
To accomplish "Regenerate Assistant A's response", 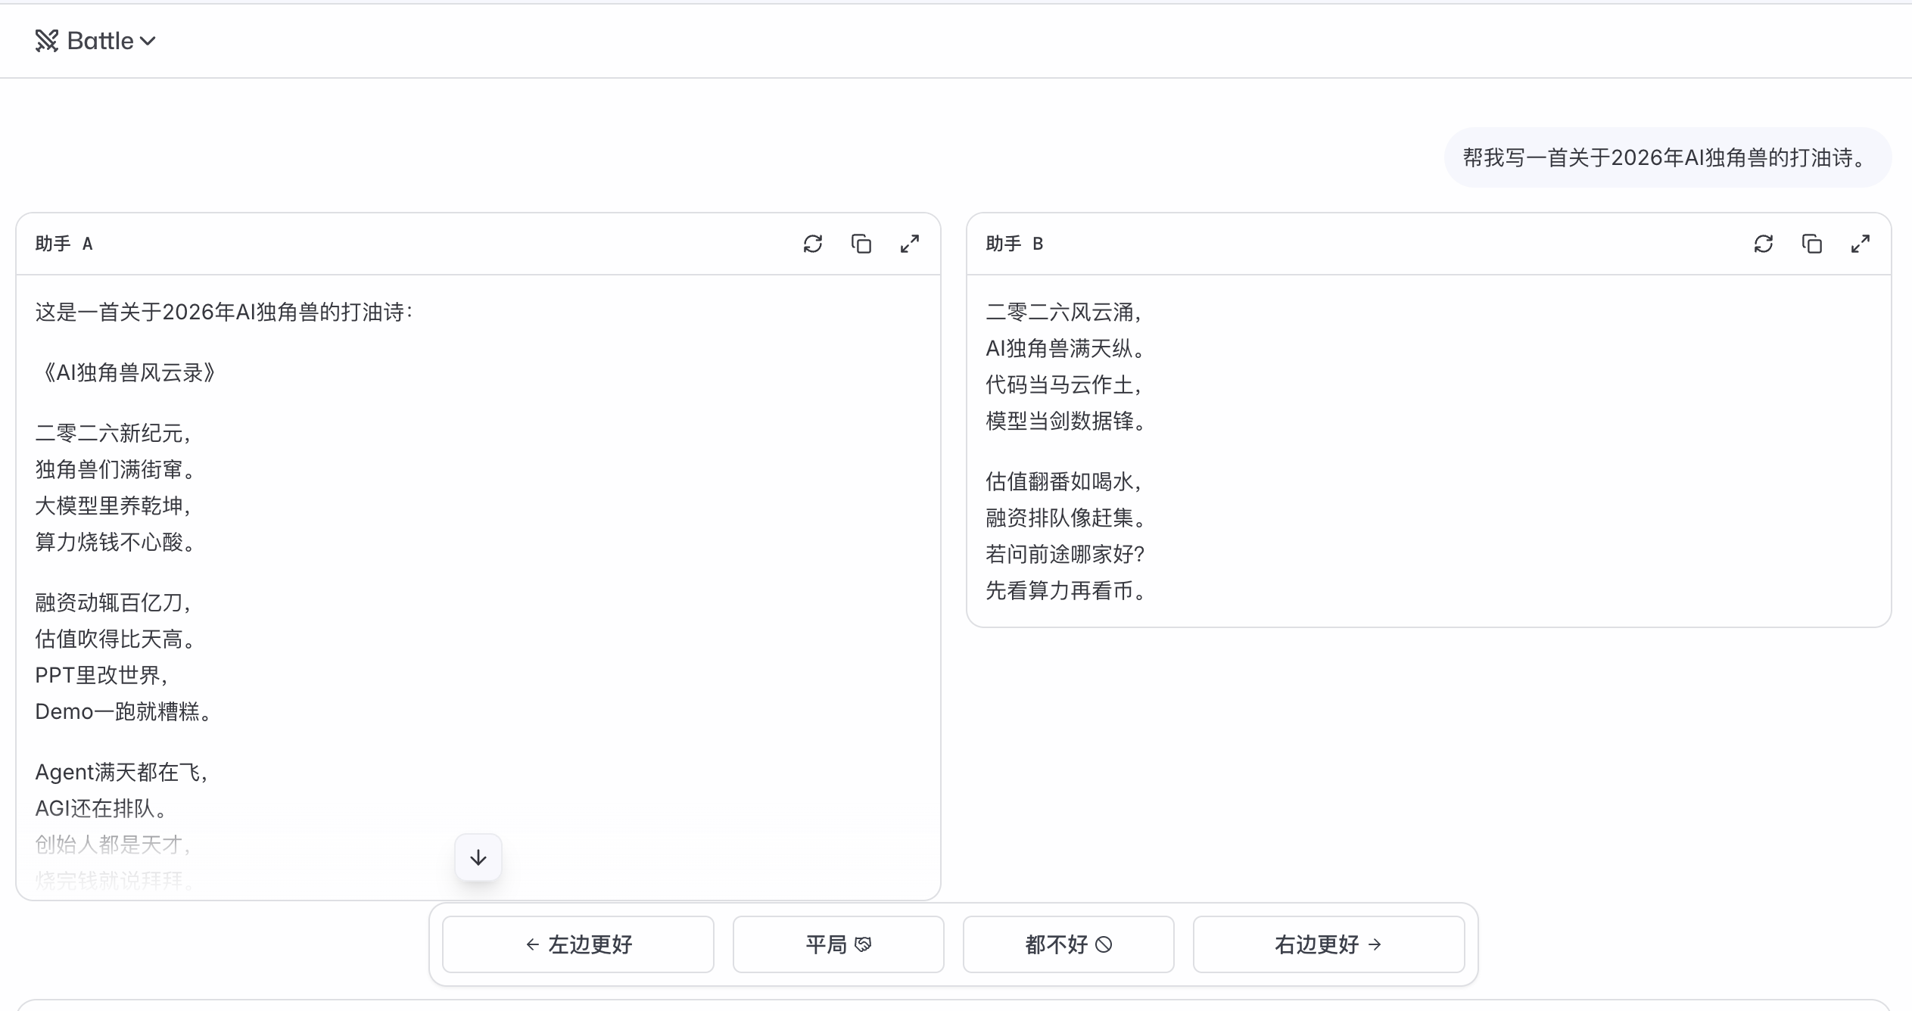I will click(x=812, y=244).
